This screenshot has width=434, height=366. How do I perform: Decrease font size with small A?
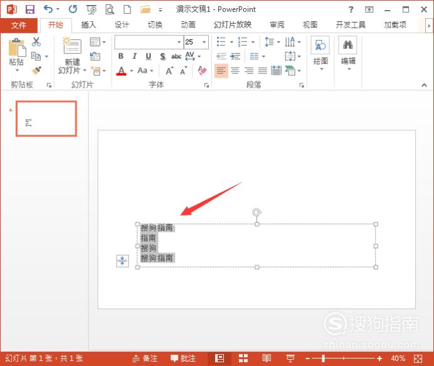[184, 71]
